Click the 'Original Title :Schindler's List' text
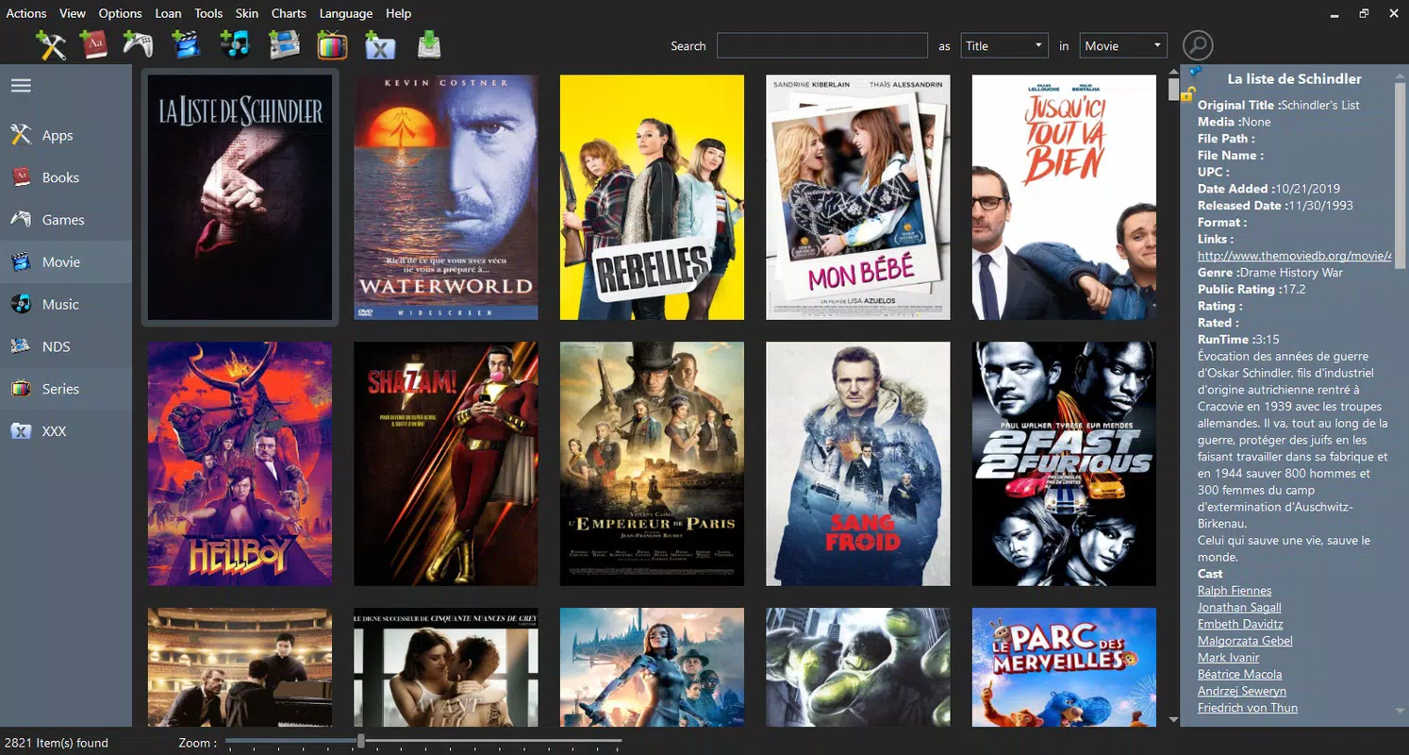 click(1279, 105)
